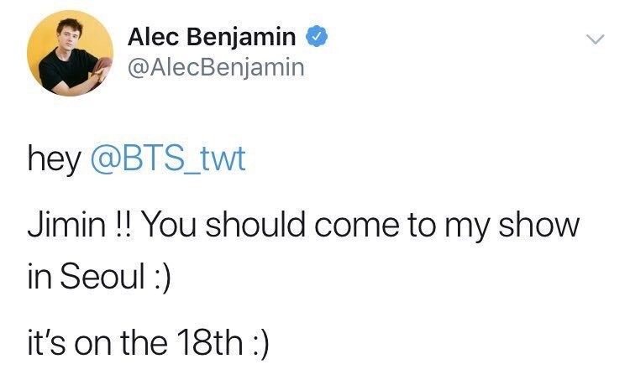Viewport: 630px width, 385px height.
Task: Click the word hey in the tweet
Action: tap(55, 160)
